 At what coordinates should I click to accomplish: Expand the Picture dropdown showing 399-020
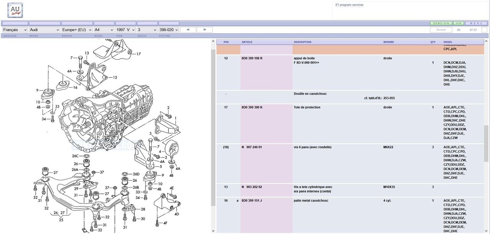click(169, 29)
